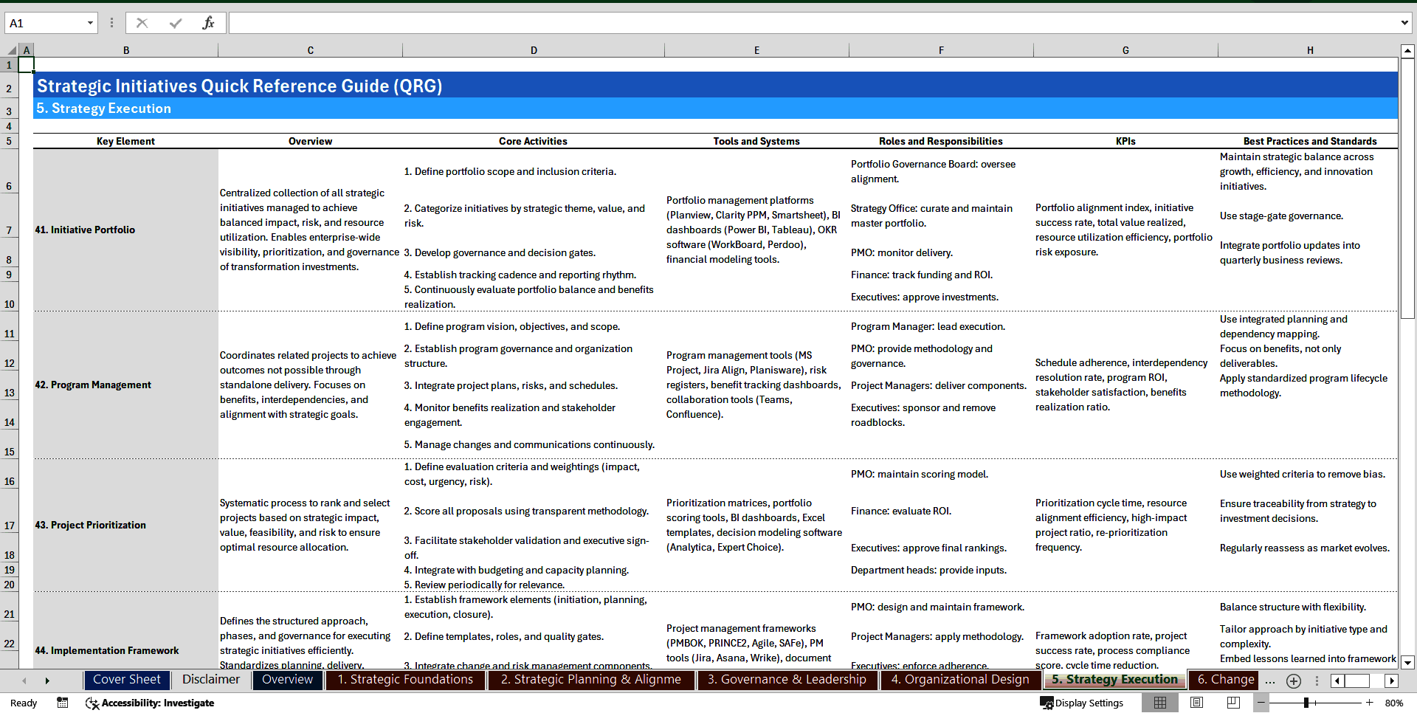Image resolution: width=1417 pixels, height=713 pixels.
Task: Toggle Page Break Preview view
Action: coord(1234,703)
